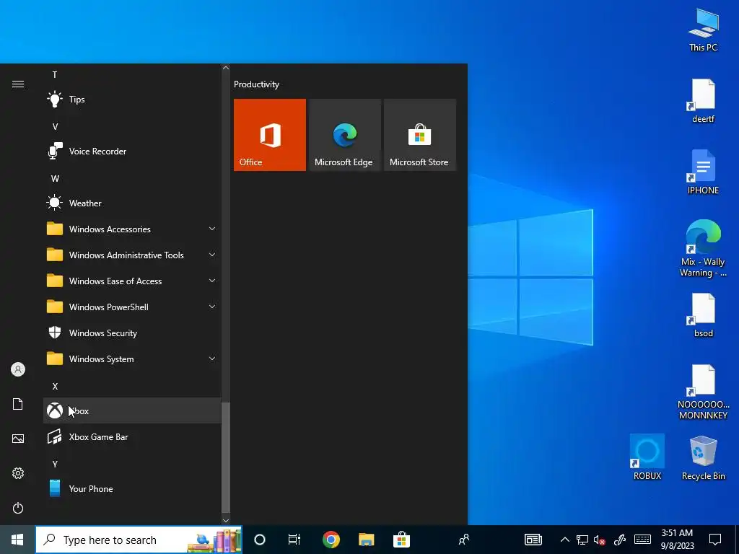Open File Explorer from taskbar
The width and height of the screenshot is (739, 554).
[366, 540]
